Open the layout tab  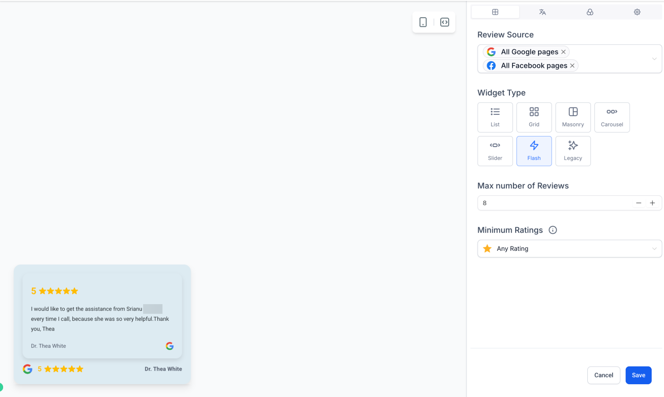(x=495, y=12)
